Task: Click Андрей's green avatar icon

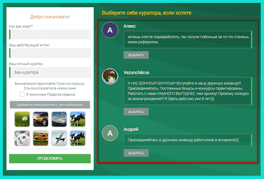Action: coord(109,134)
